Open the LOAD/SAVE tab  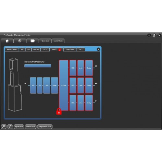pyautogui.click(x=70, y=50)
